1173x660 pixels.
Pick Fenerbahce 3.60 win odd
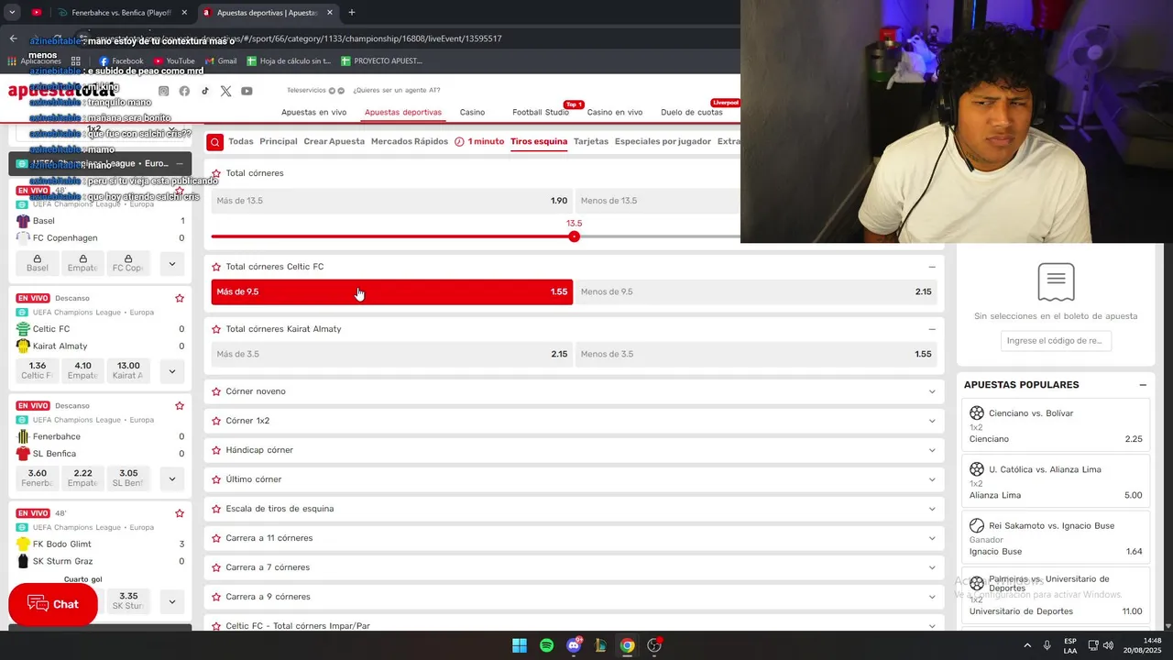pyautogui.click(x=38, y=478)
